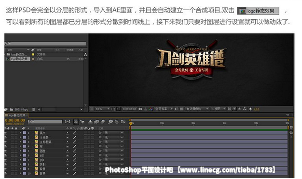Toggle the lock switch for 英文 layer
Image resolution: width=302 pixels, height=179 pixels.
tap(16, 133)
